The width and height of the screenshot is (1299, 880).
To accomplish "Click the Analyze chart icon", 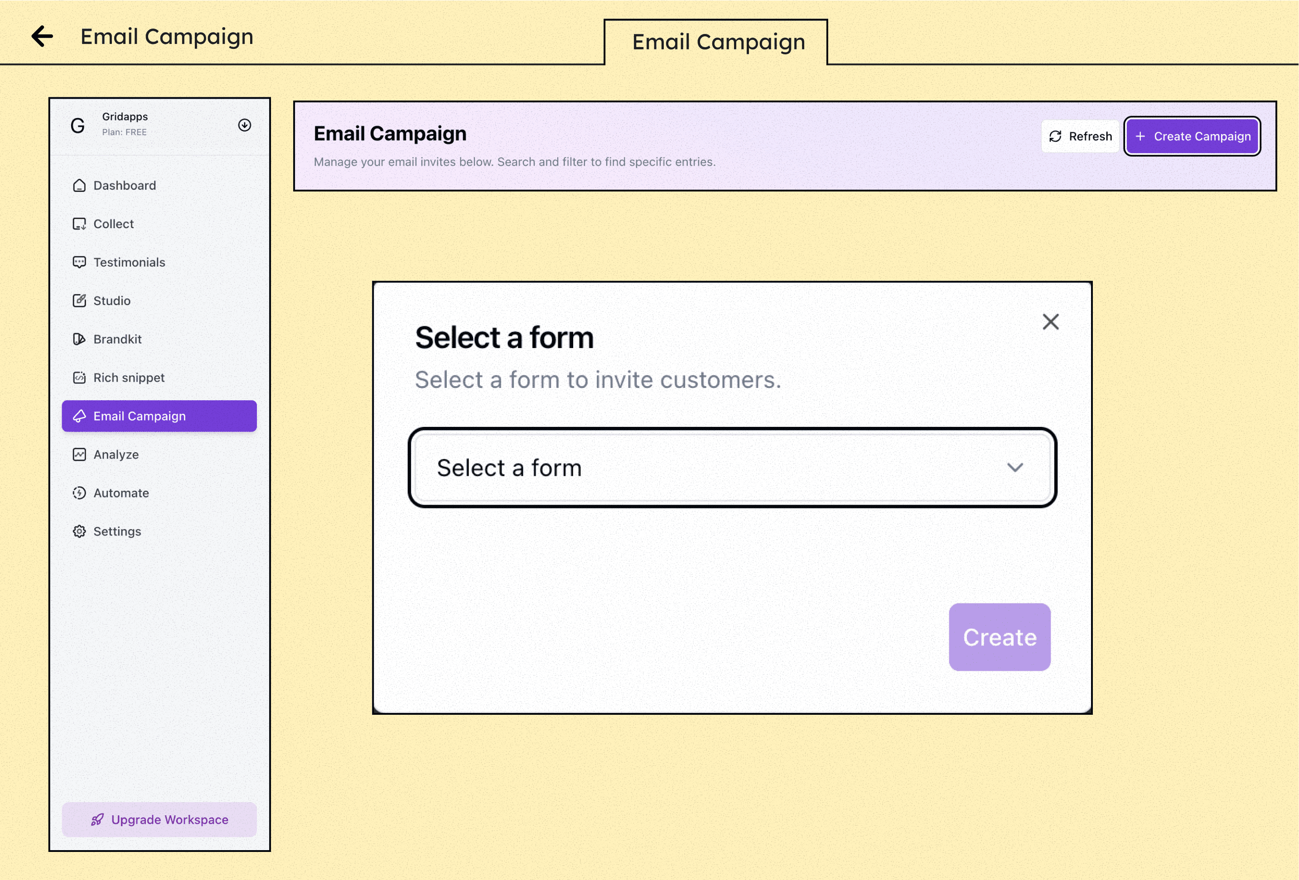I will (x=79, y=454).
